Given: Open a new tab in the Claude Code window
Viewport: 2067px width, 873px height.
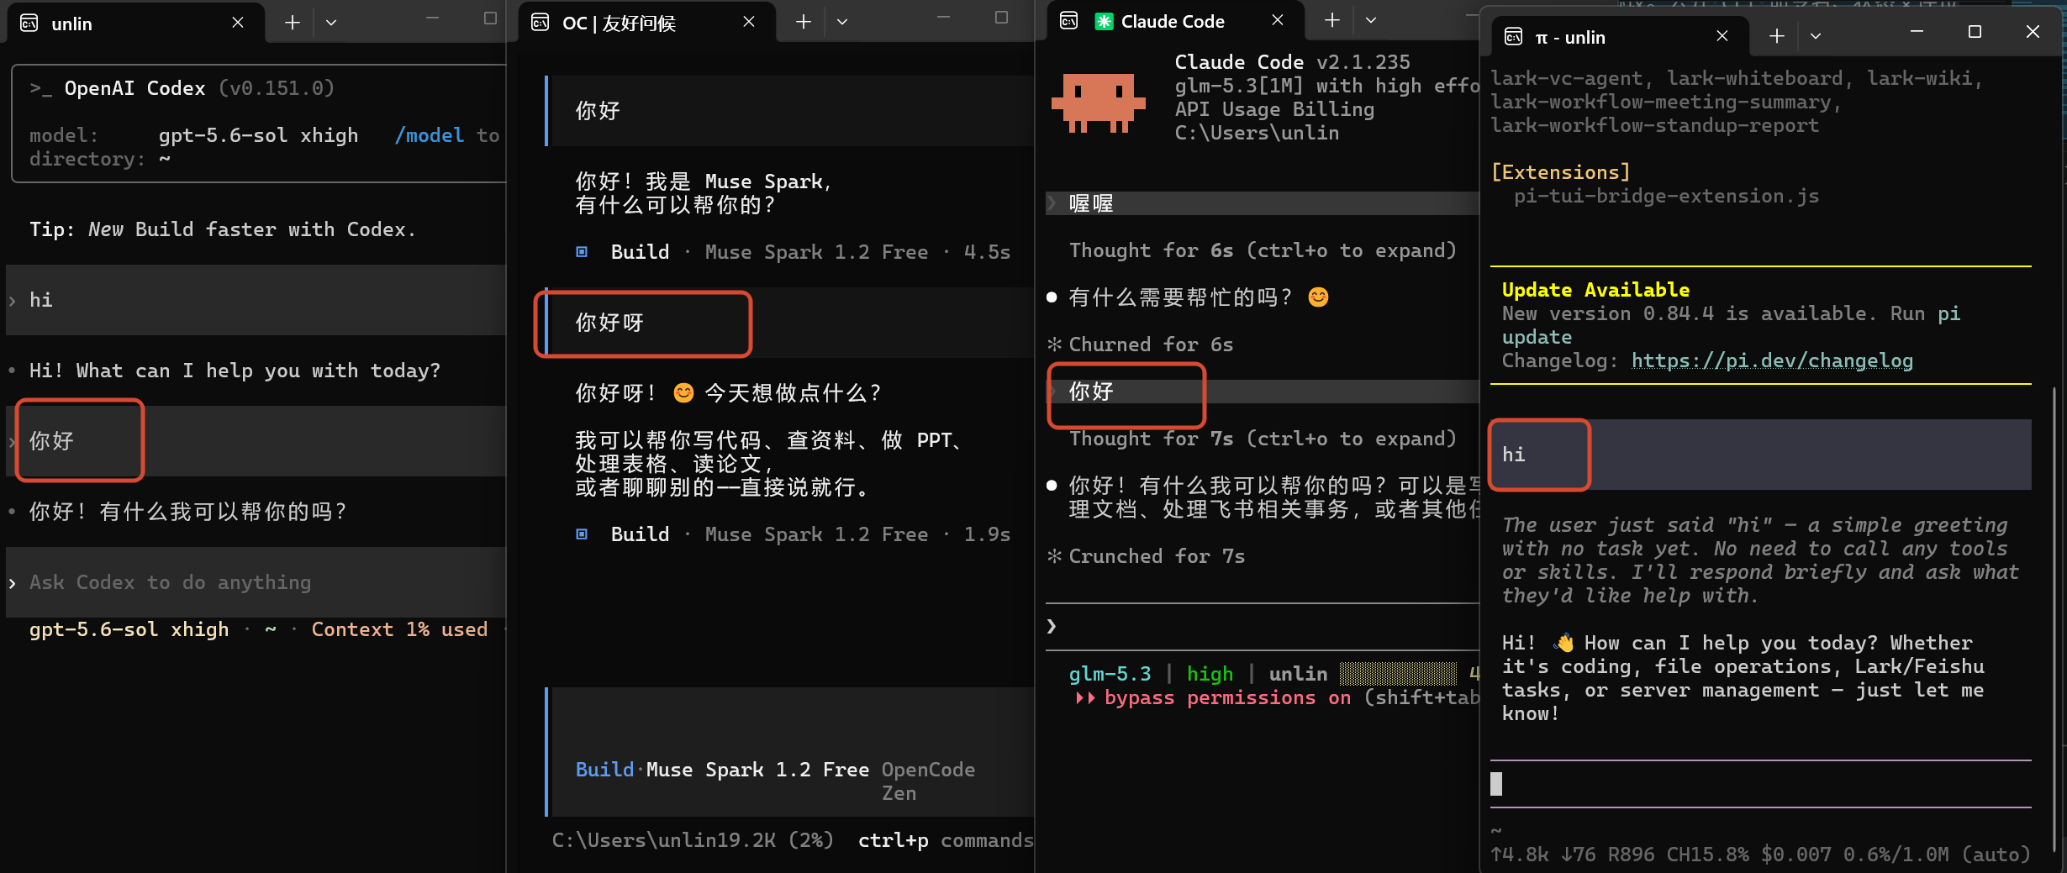Looking at the screenshot, I should click(x=1332, y=20).
